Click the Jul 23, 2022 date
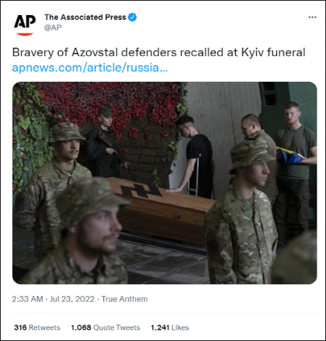This screenshot has height=341, width=326. (x=72, y=299)
